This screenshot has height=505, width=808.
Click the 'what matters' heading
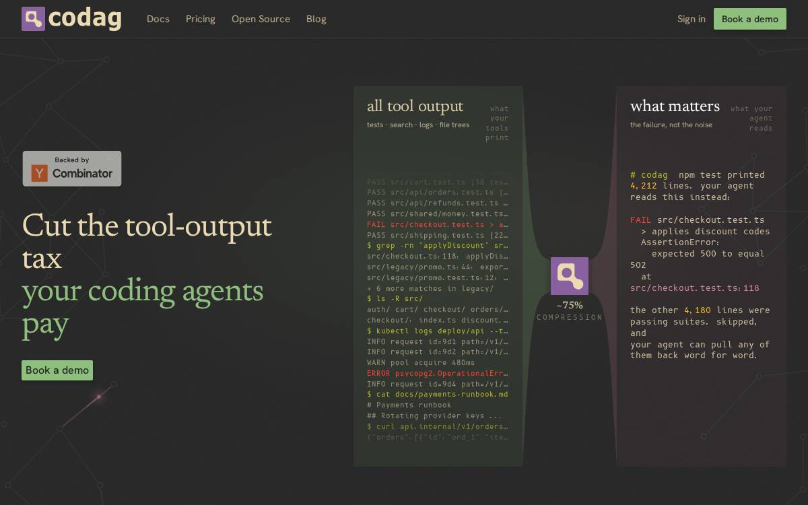pos(675,106)
